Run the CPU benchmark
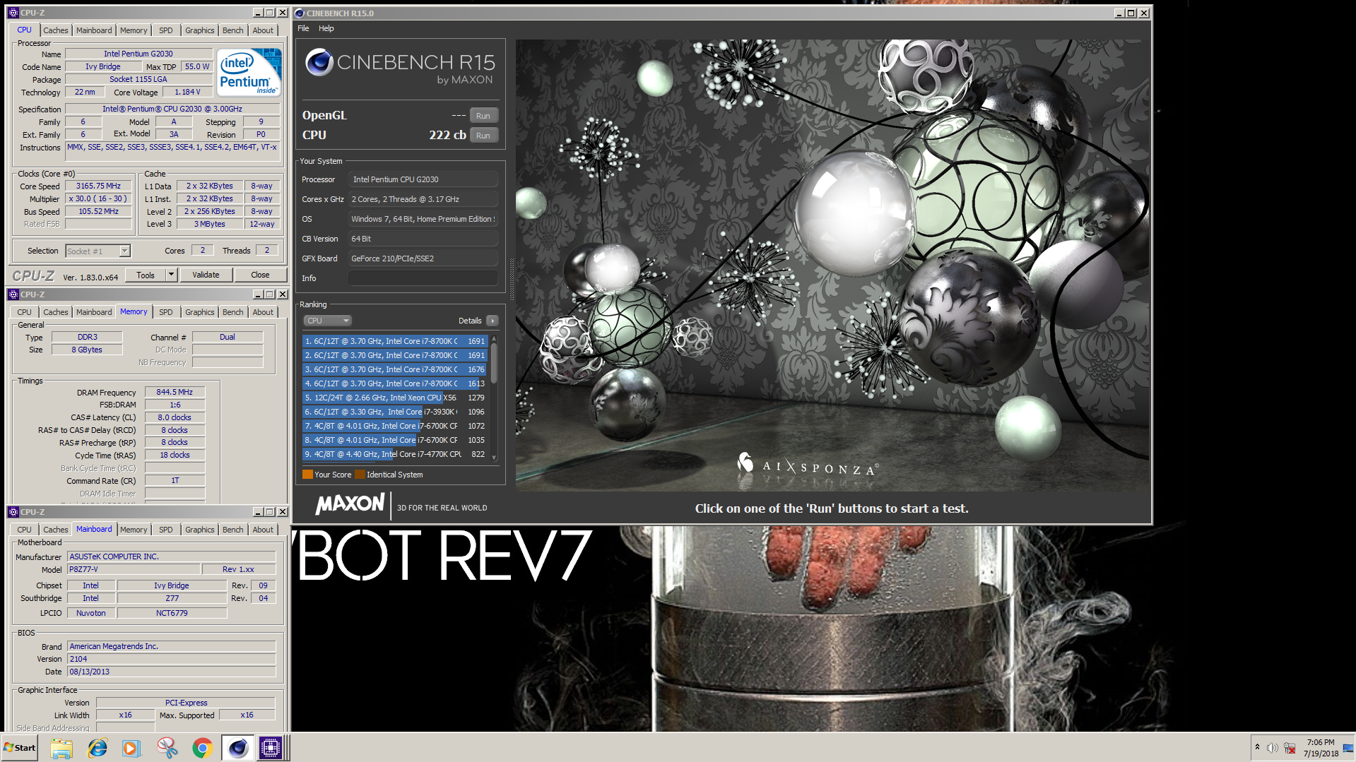The height and width of the screenshot is (762, 1356). point(483,136)
